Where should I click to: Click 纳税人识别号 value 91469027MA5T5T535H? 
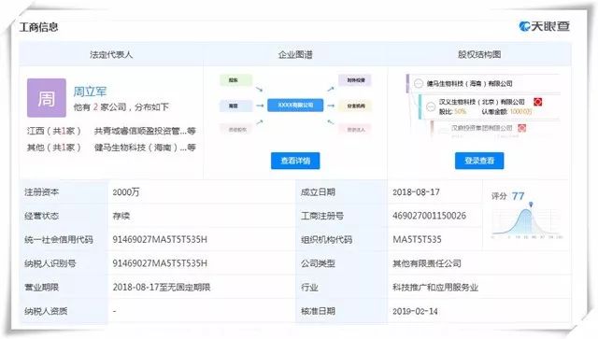[160, 263]
